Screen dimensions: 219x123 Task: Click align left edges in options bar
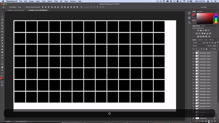(52, 7)
